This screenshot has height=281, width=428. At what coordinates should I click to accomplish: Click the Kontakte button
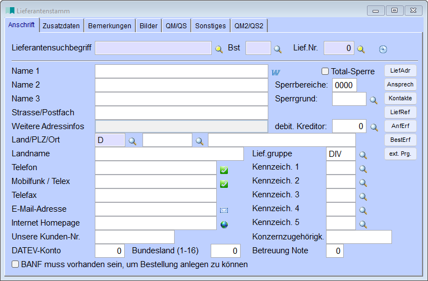point(400,98)
